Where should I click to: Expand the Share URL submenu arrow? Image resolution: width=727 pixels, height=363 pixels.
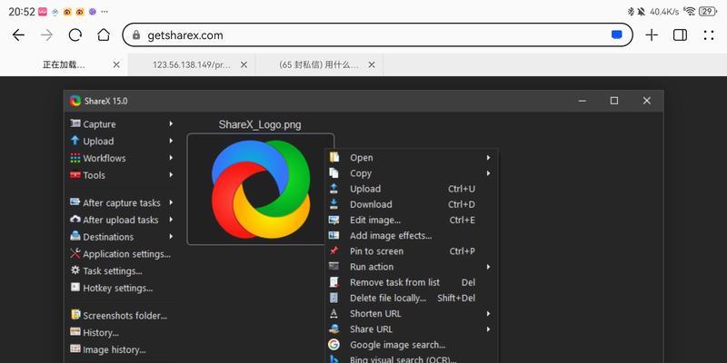click(x=488, y=329)
